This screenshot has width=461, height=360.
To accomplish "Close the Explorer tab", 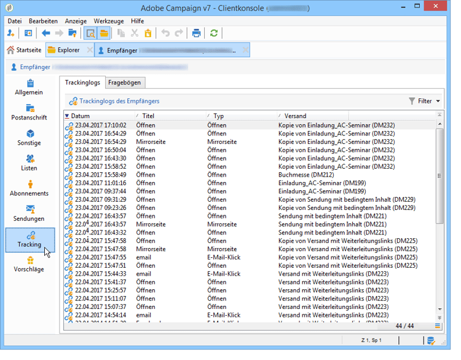I will click(x=90, y=50).
